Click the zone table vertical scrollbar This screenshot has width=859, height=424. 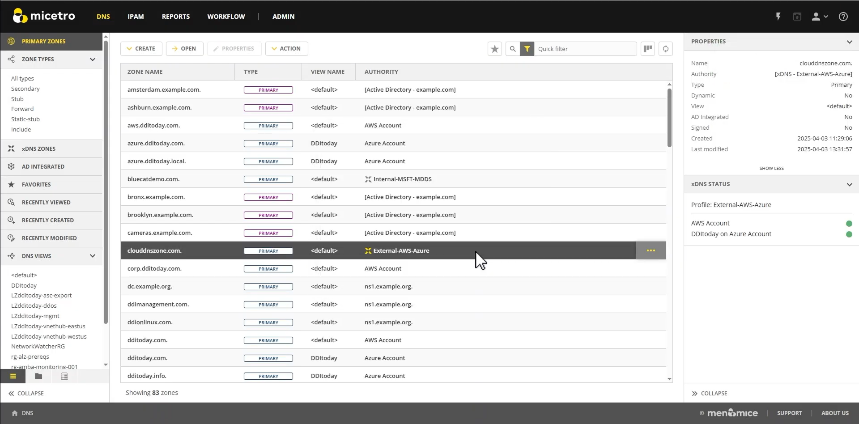click(x=669, y=118)
